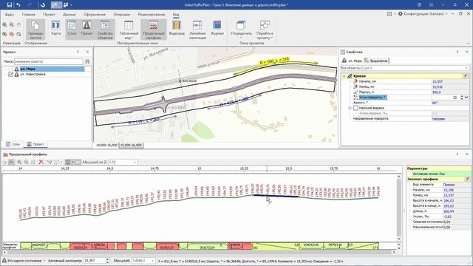Click the pencil edit icon in profile toolbar
This screenshot has height=266, width=473.
4,163
